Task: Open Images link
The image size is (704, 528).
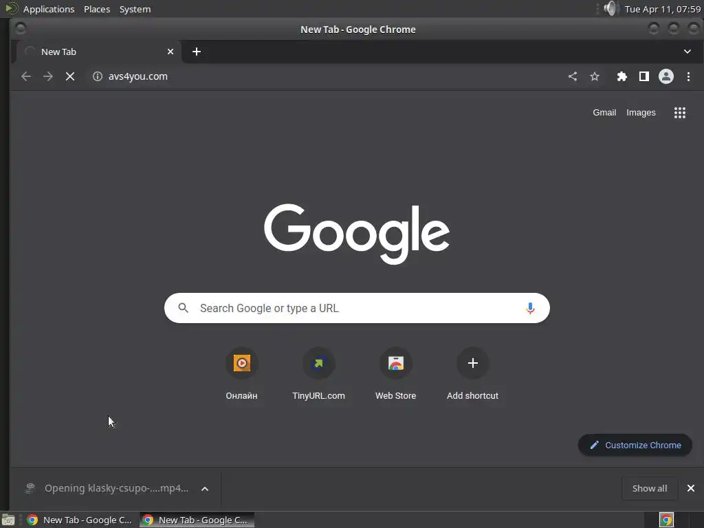Action: (641, 113)
